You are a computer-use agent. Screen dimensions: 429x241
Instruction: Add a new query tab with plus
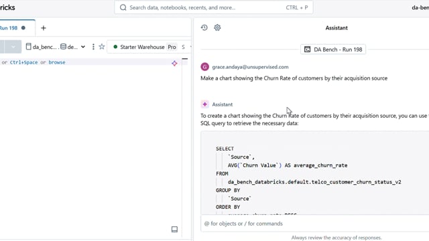43,28
